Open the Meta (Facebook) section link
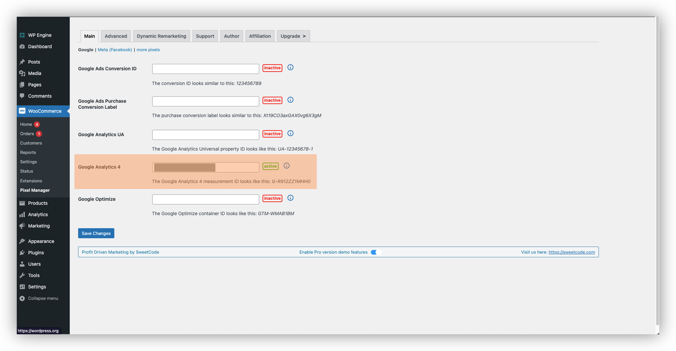The height and width of the screenshot is (351, 676). (115, 50)
